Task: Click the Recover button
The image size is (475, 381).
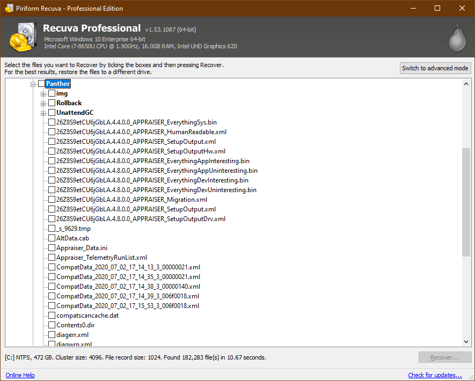Action: (x=444, y=357)
